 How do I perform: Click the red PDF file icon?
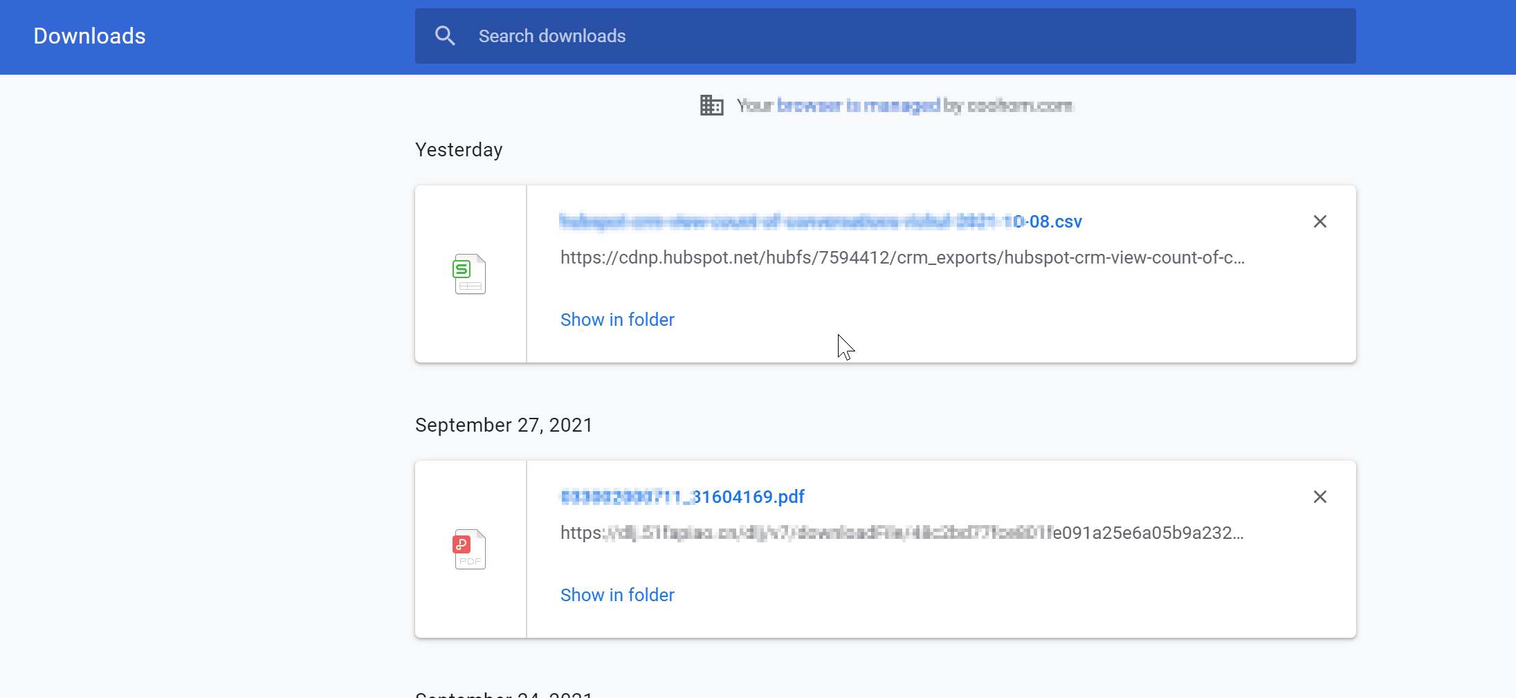click(x=470, y=549)
